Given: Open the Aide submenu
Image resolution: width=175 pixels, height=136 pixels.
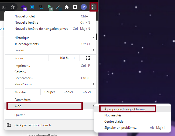Looking at the screenshot, I should (x=50, y=106).
